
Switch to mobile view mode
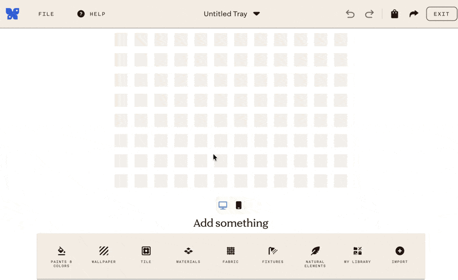pos(239,205)
